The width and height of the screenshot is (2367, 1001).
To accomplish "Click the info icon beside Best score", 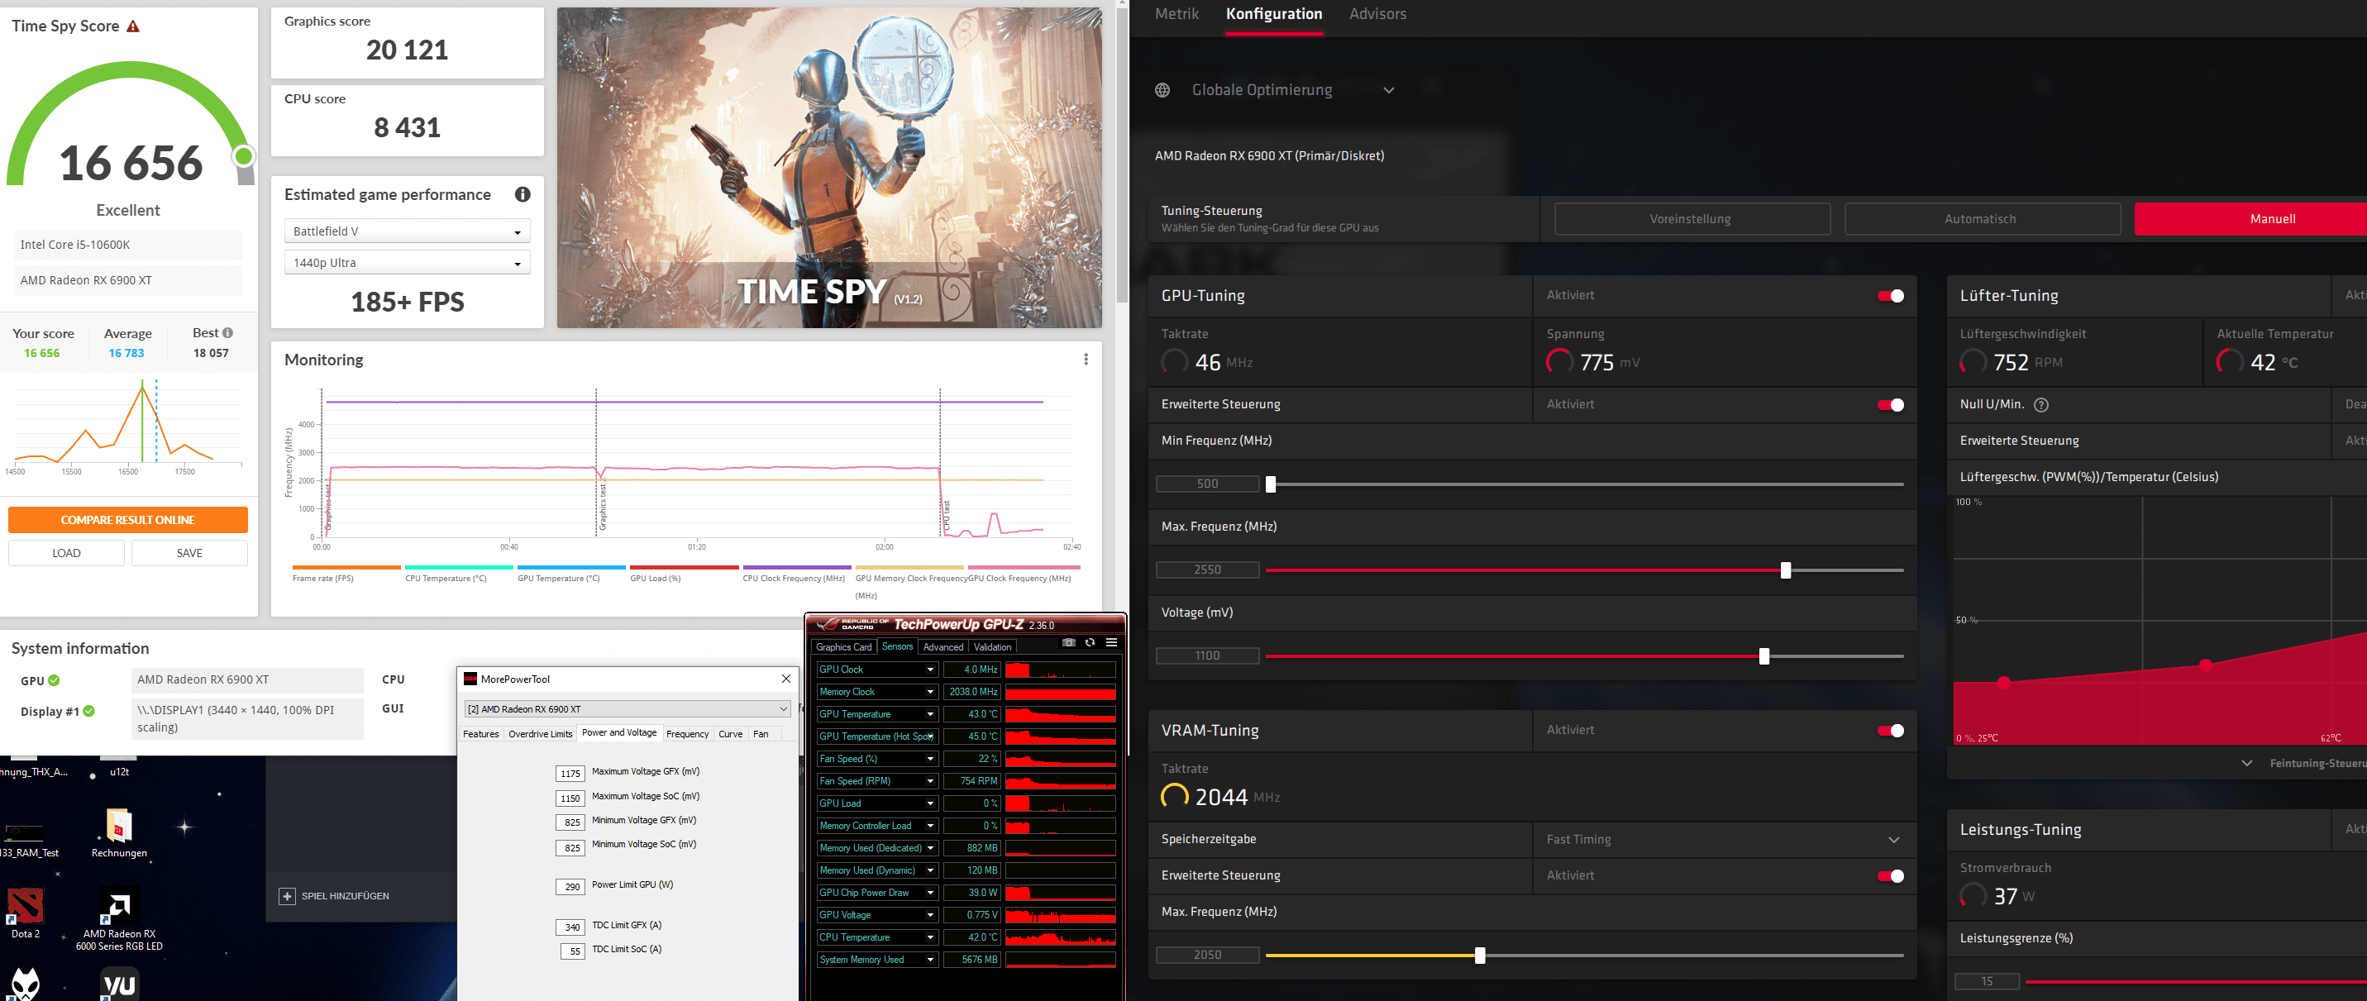I will [228, 332].
